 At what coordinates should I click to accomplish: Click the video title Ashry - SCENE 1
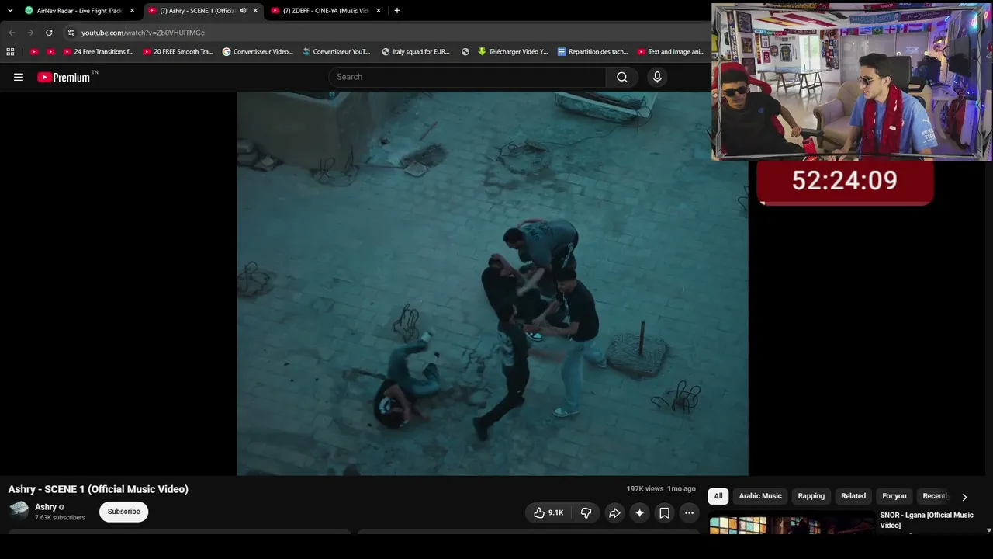[x=99, y=489]
